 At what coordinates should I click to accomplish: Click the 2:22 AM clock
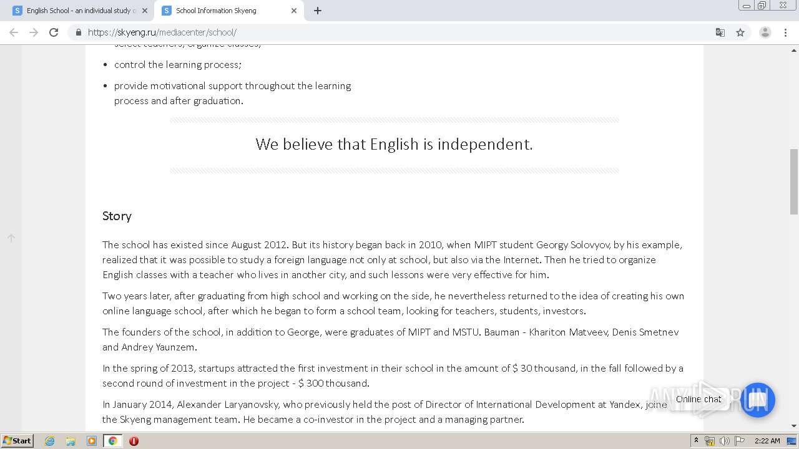tap(767, 441)
